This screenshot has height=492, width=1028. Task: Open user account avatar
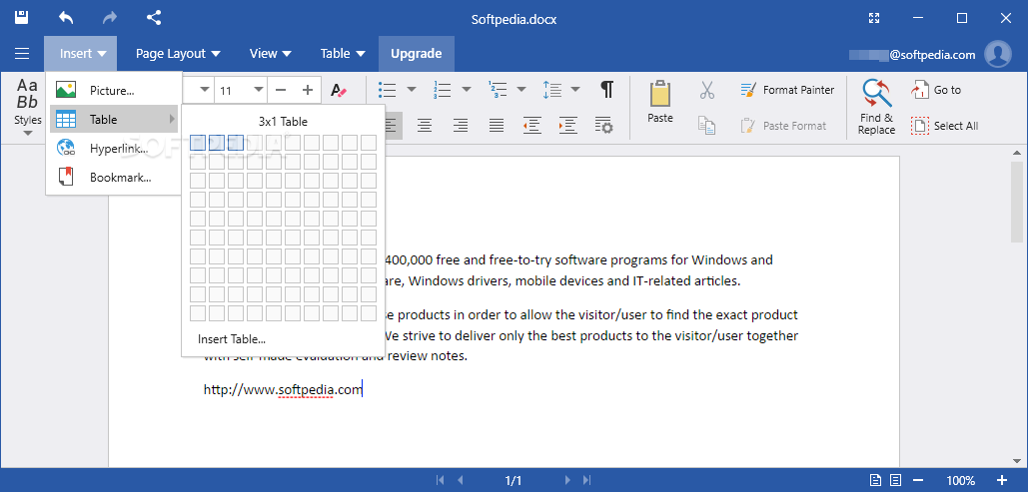pyautogui.click(x=998, y=54)
